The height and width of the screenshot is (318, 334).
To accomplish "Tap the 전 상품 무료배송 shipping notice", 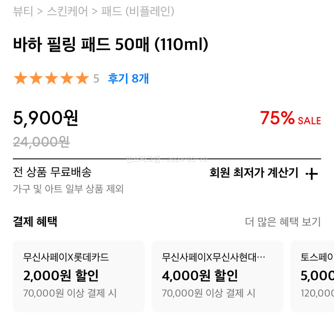I will tap(52, 172).
